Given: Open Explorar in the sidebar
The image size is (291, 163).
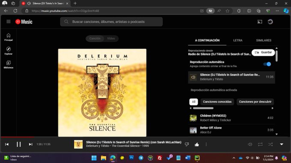Looking at the screenshot, I should coord(9,51).
